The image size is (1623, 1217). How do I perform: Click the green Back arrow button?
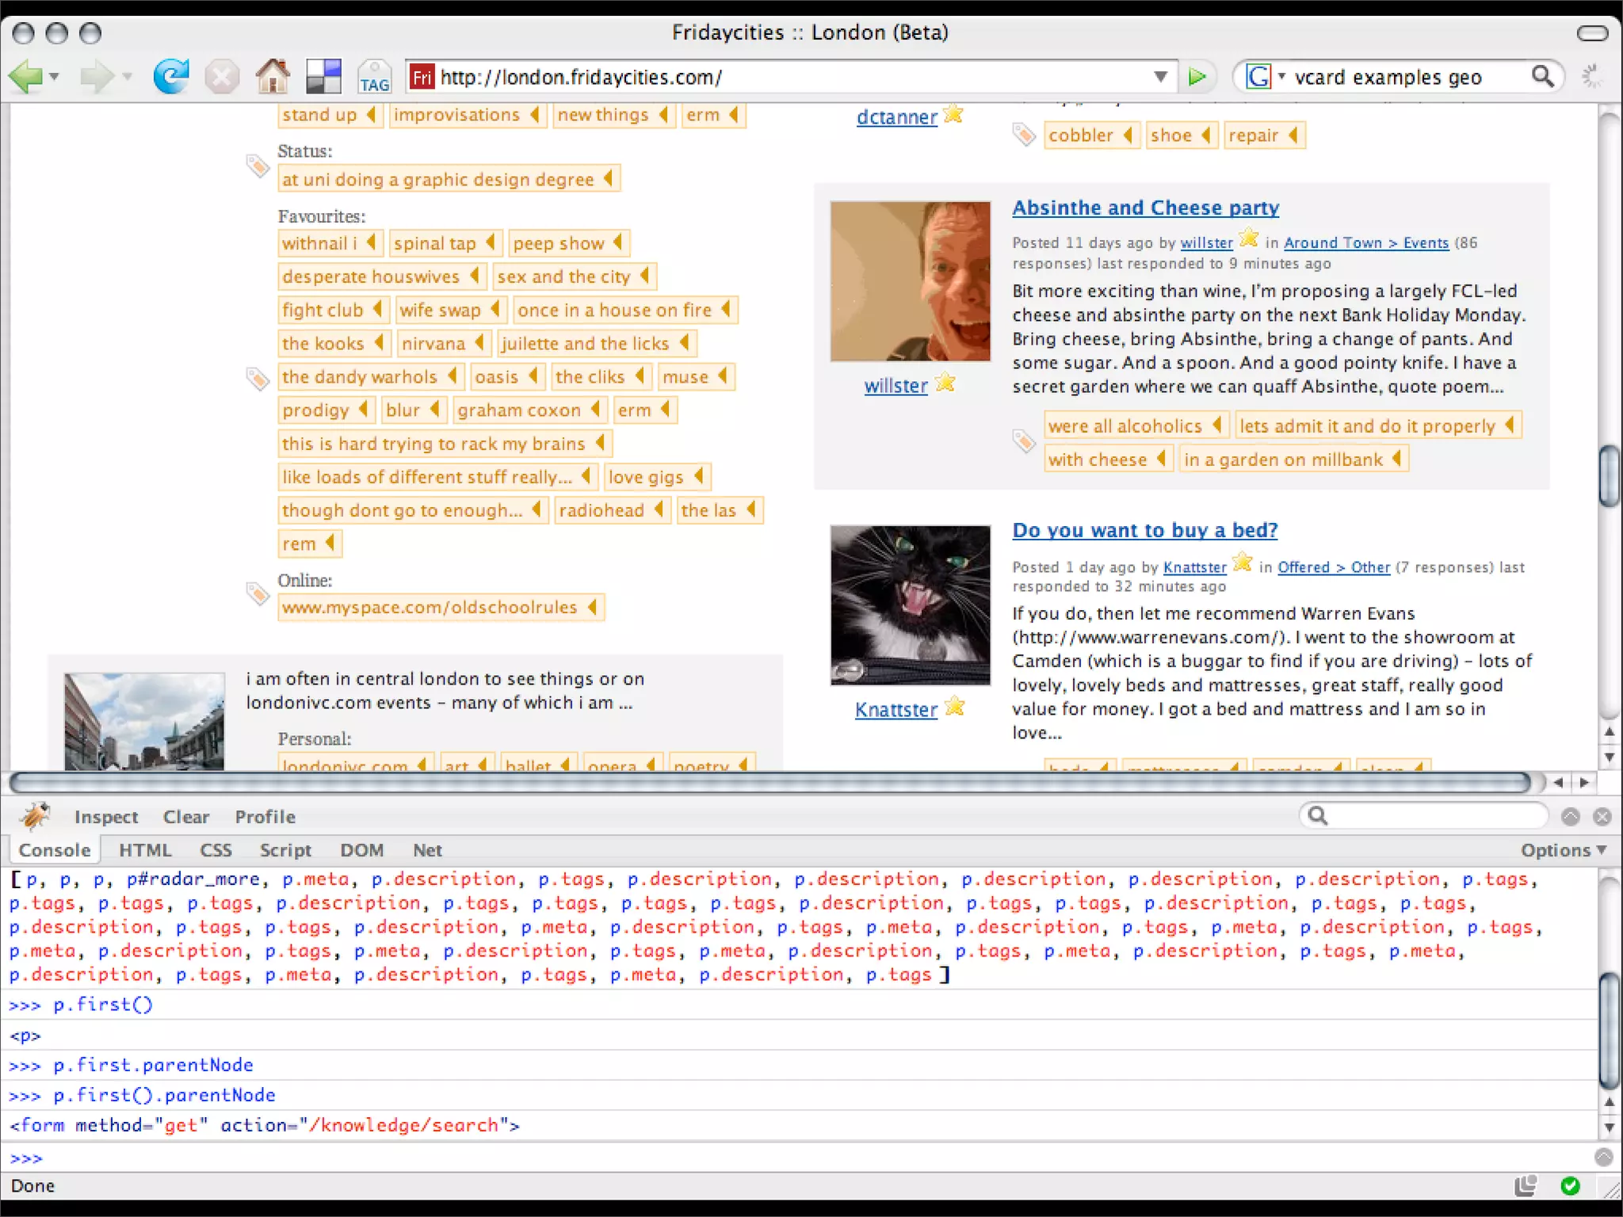(25, 77)
